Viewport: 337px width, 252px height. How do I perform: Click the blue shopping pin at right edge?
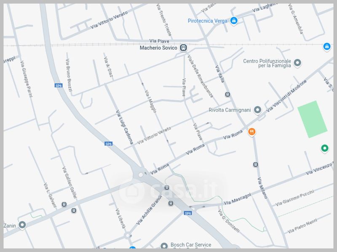[327, 46]
